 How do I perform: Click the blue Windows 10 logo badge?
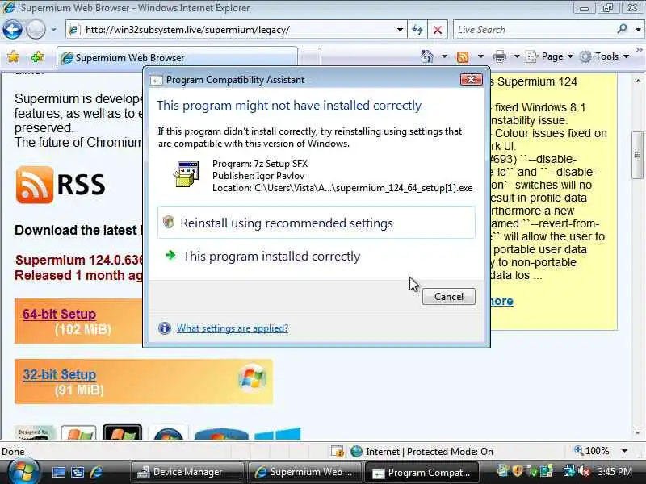(278, 434)
